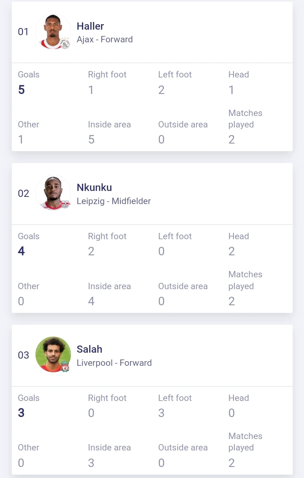
Task: Click the Leipzig club badge icon
Action: [x=65, y=205]
